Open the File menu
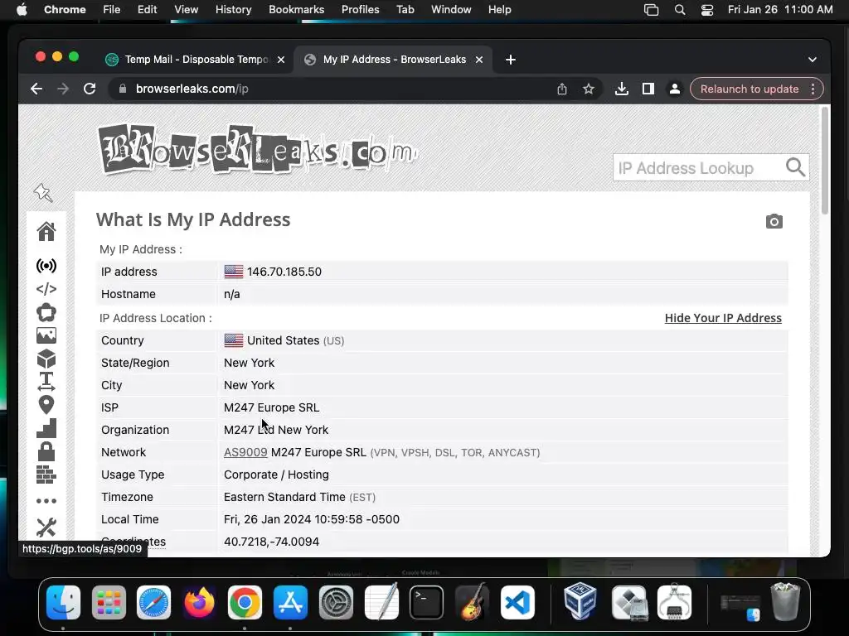 pos(112,10)
